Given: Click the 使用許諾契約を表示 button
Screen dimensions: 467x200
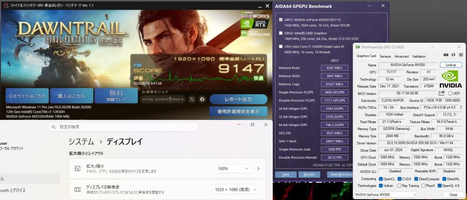Looking at the screenshot, I should pos(238,112).
